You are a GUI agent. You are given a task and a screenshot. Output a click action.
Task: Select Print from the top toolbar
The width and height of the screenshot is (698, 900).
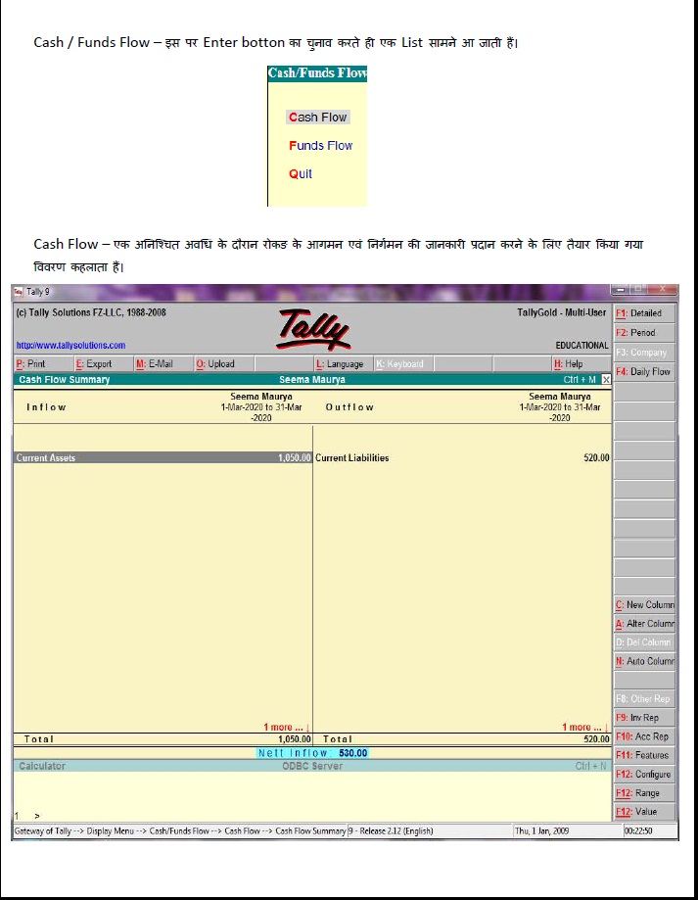coord(30,364)
